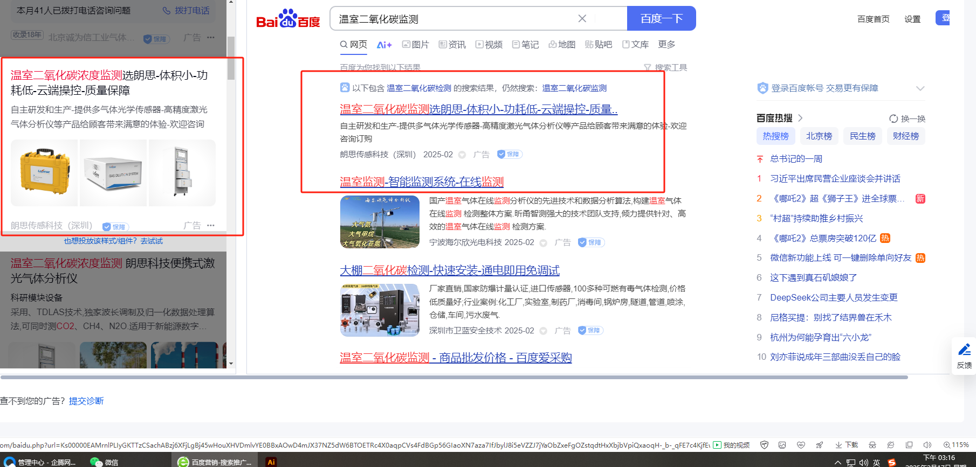Open hot topic “村超”持续助推乡村振兴
Viewport: 976px width, 467px height.
click(816, 218)
